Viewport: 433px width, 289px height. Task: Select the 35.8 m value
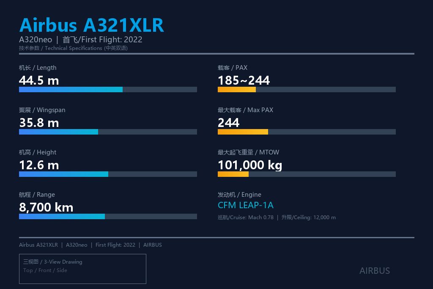point(39,123)
